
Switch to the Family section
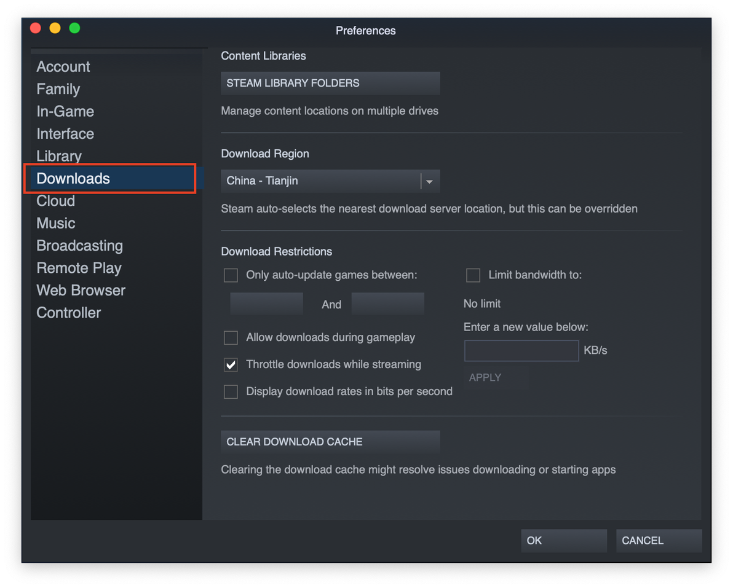[x=58, y=89]
